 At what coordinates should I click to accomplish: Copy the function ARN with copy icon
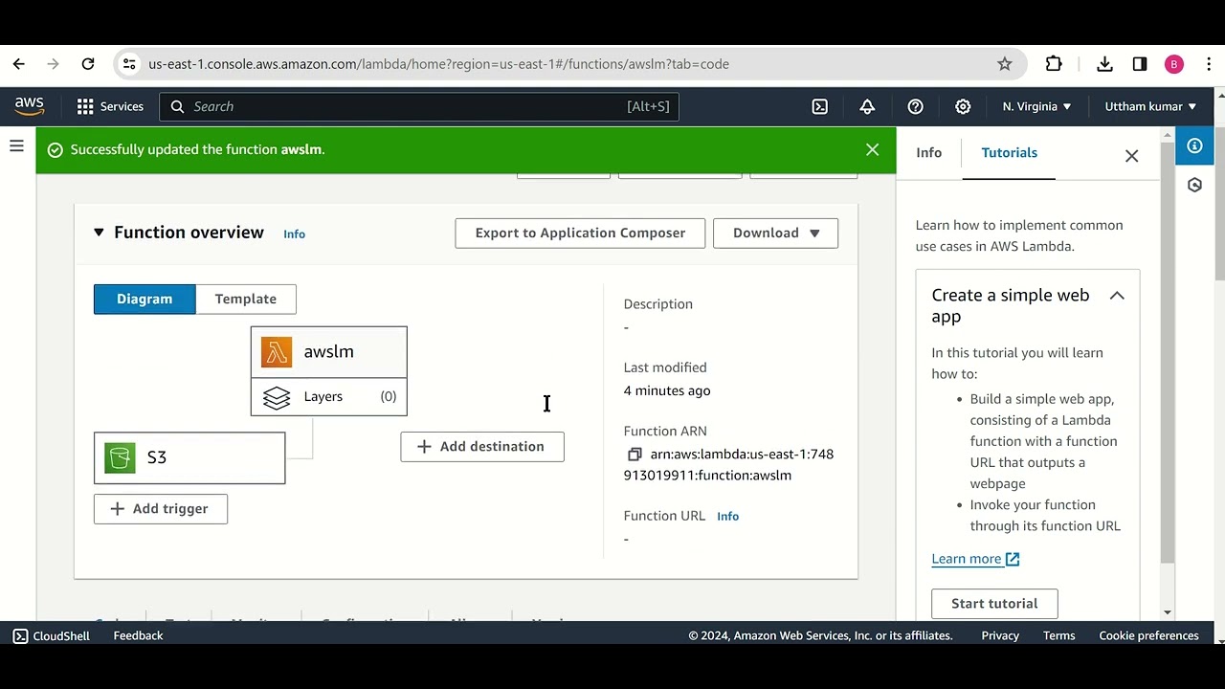(x=634, y=455)
